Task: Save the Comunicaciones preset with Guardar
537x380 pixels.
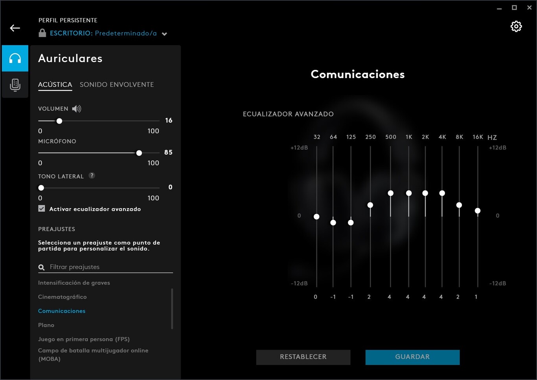Action: tap(412, 357)
